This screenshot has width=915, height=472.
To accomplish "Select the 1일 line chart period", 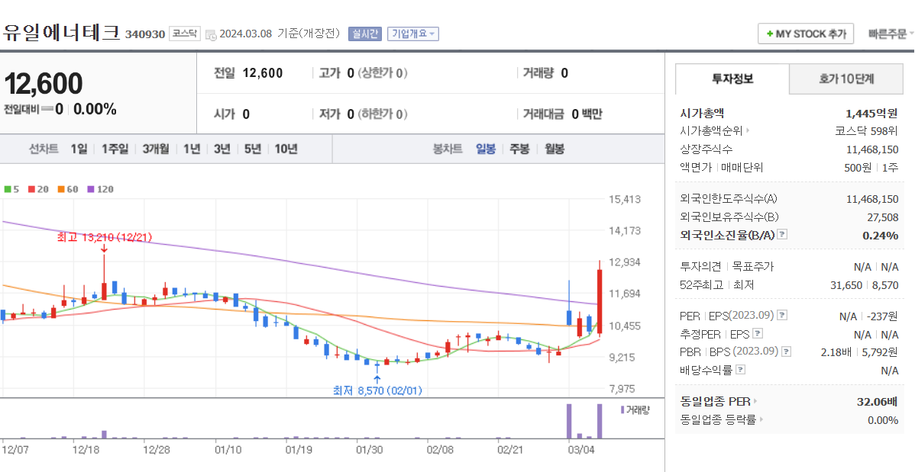I will (79, 149).
